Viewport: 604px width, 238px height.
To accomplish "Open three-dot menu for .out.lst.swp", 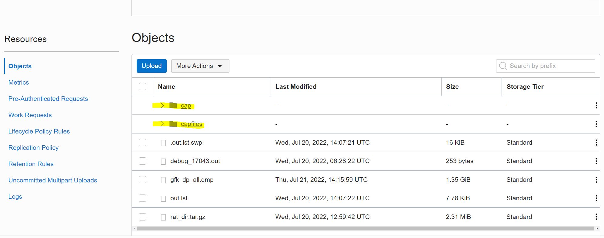I will 596,143.
